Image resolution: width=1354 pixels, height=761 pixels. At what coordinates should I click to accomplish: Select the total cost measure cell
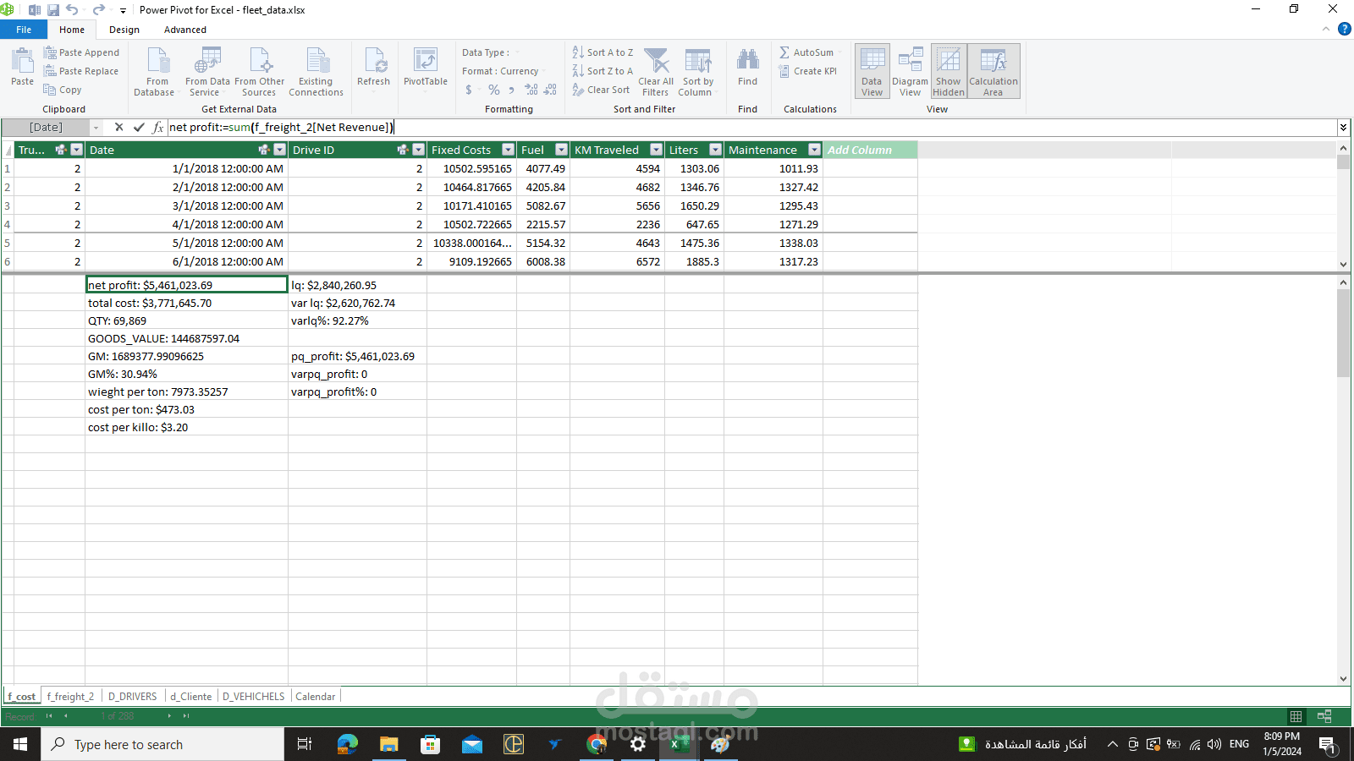click(187, 304)
